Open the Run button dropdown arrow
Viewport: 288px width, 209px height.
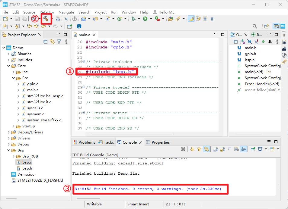[151, 19]
